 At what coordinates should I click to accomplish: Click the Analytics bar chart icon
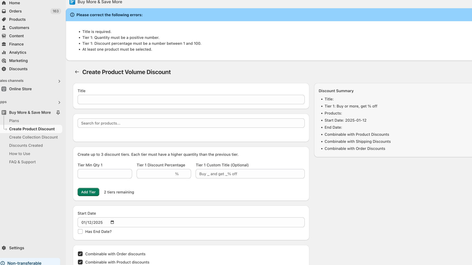(x=4, y=52)
